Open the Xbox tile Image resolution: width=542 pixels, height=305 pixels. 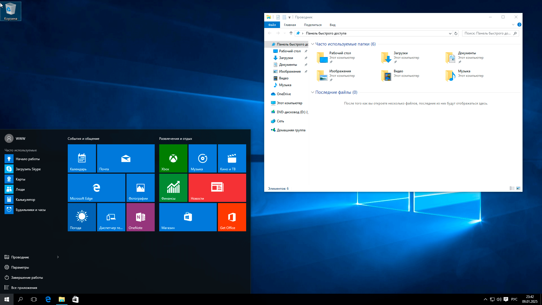tap(173, 158)
